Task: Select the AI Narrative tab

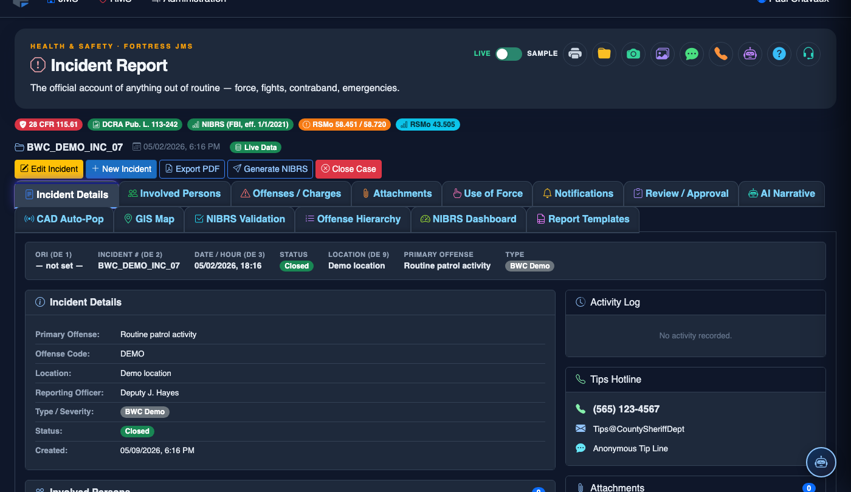Action: point(782,194)
